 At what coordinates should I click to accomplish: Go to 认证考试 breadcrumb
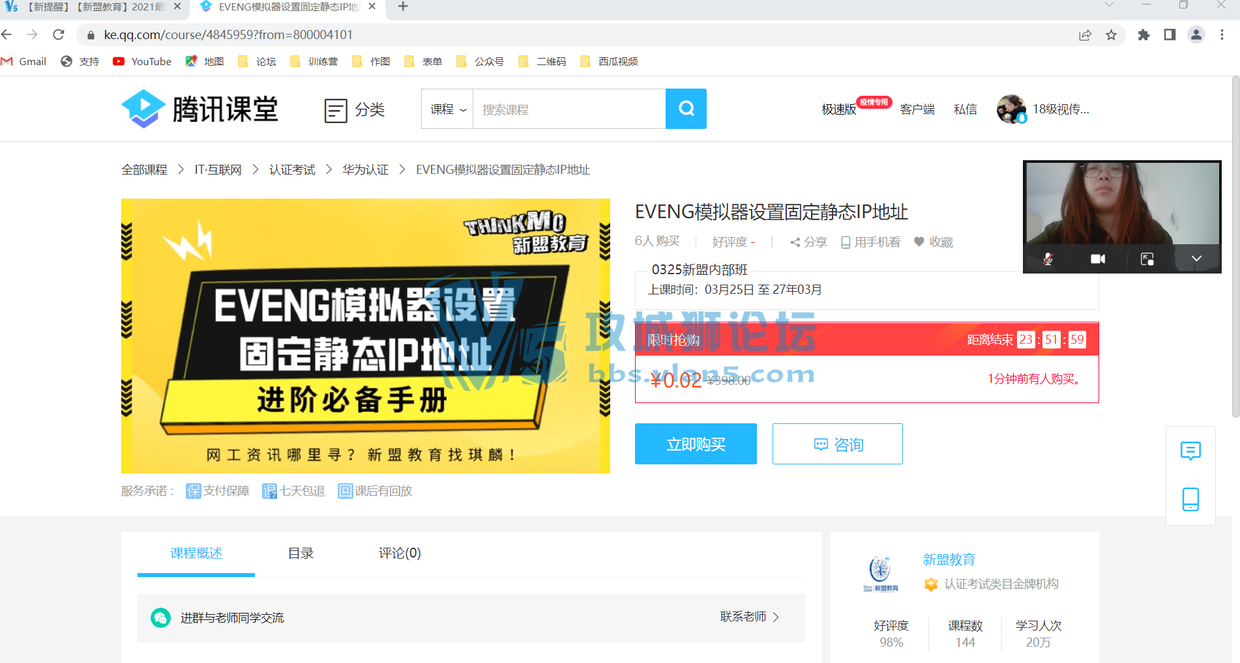tap(292, 170)
